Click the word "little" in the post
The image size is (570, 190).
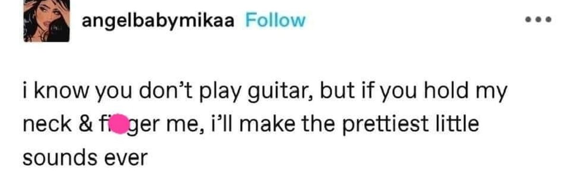click(x=456, y=124)
